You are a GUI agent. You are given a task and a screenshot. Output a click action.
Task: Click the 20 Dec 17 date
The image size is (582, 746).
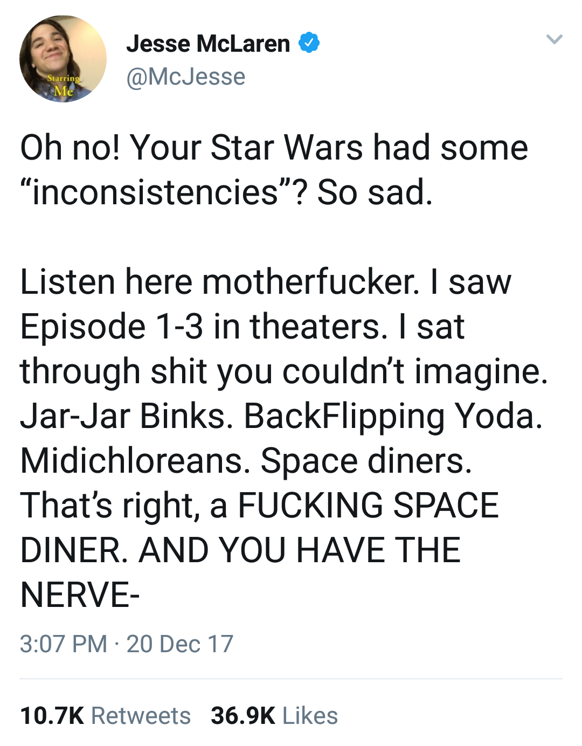[180, 644]
